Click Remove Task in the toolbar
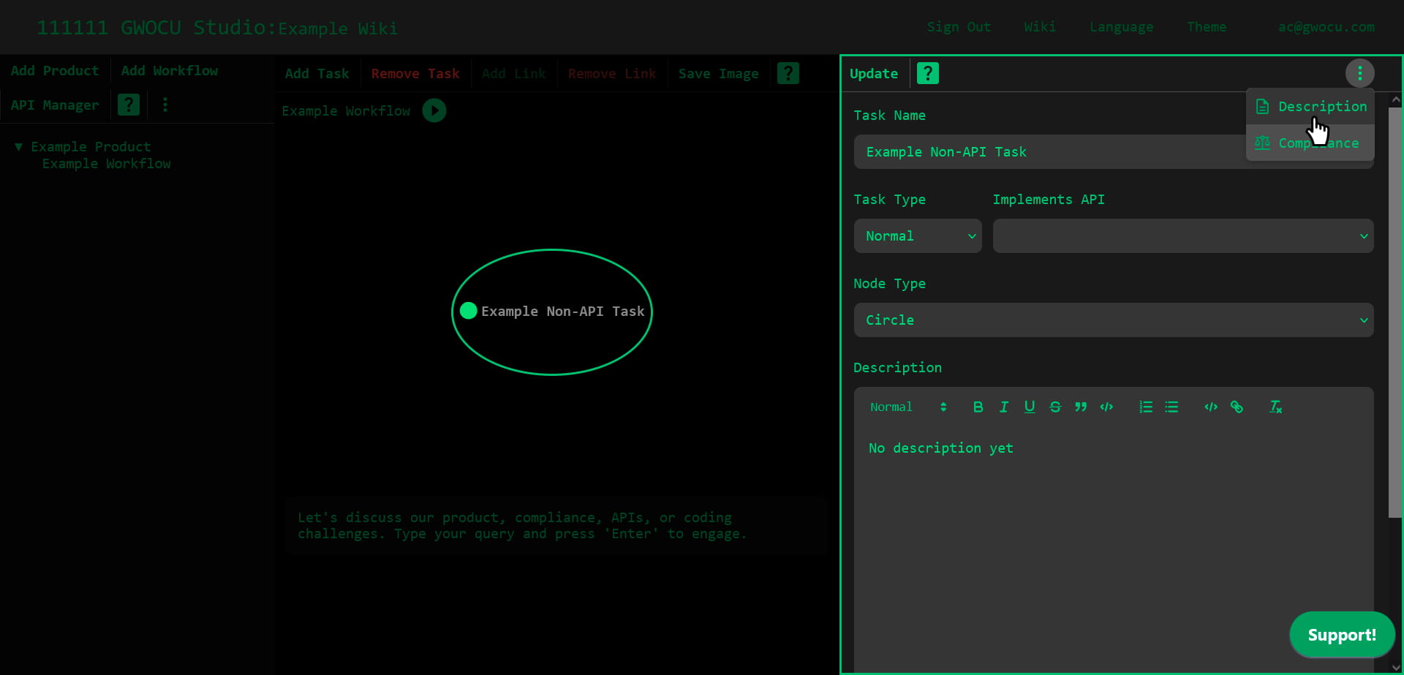1404x675 pixels. 415,73
